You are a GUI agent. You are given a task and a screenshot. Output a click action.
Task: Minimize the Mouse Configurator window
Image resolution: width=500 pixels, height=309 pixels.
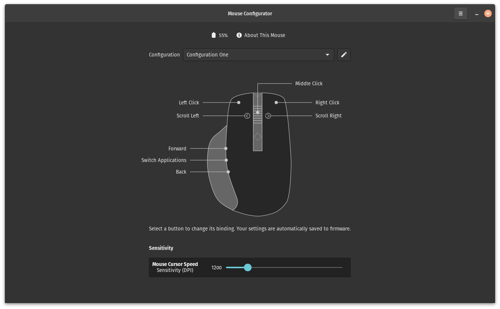click(477, 14)
